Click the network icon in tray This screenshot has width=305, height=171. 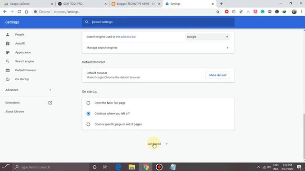coord(264,167)
